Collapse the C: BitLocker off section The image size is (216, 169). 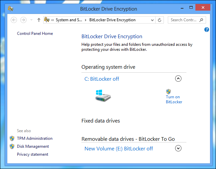click(x=178, y=79)
